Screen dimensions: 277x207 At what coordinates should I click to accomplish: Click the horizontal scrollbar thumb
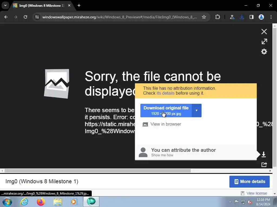97,171
